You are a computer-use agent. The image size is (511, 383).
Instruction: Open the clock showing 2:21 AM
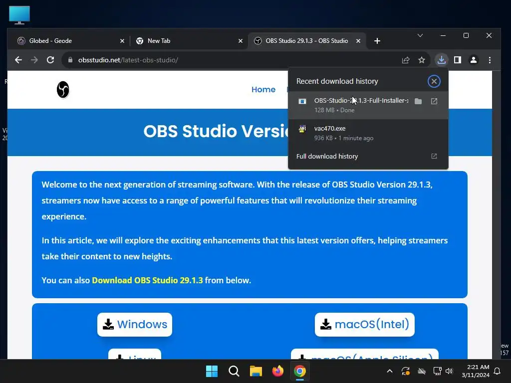(x=475, y=371)
